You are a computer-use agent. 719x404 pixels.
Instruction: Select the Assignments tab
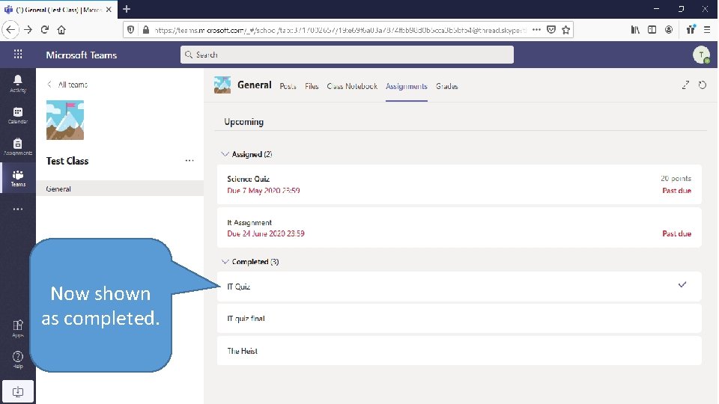coord(406,86)
